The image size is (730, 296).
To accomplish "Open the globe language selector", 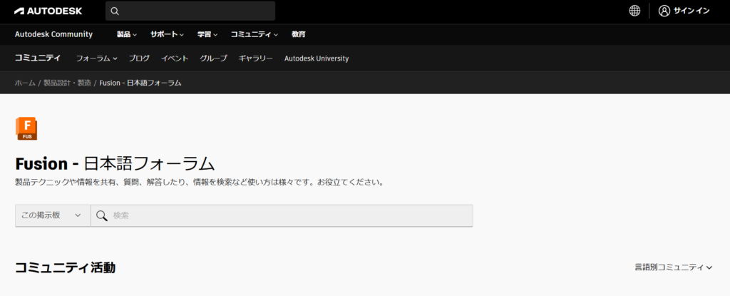I will coord(634,11).
